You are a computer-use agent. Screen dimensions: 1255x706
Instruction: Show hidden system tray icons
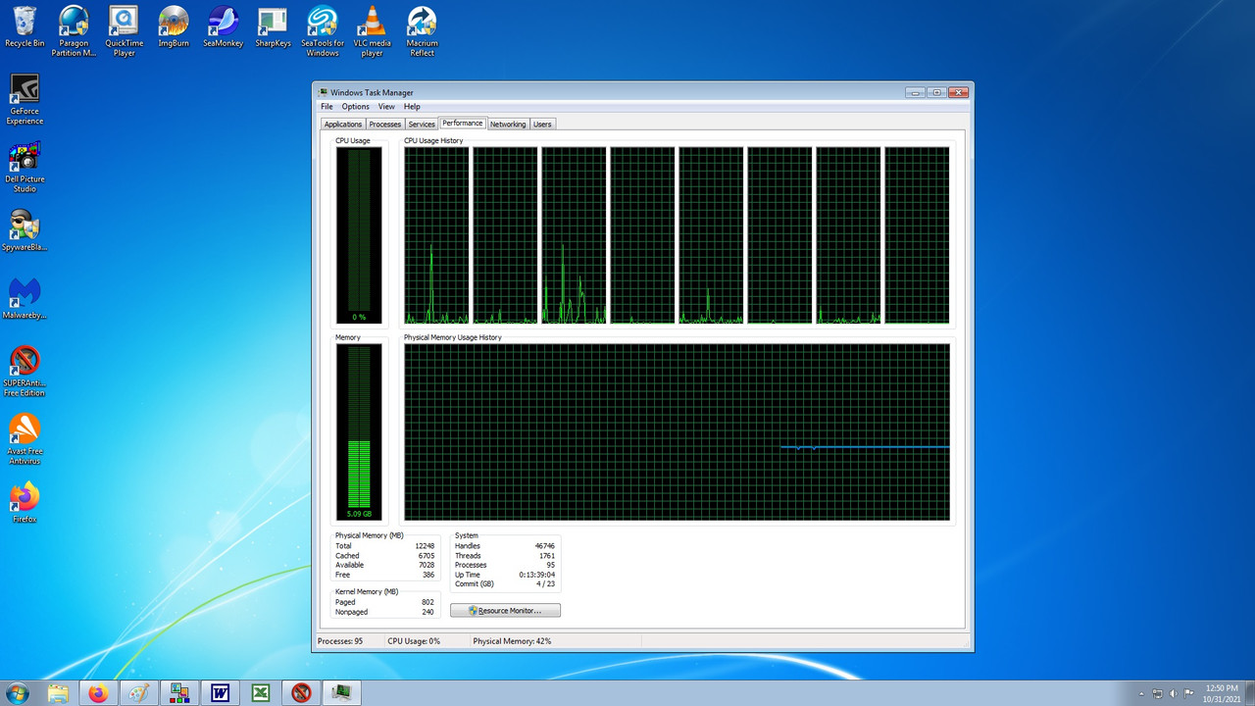(x=1140, y=694)
